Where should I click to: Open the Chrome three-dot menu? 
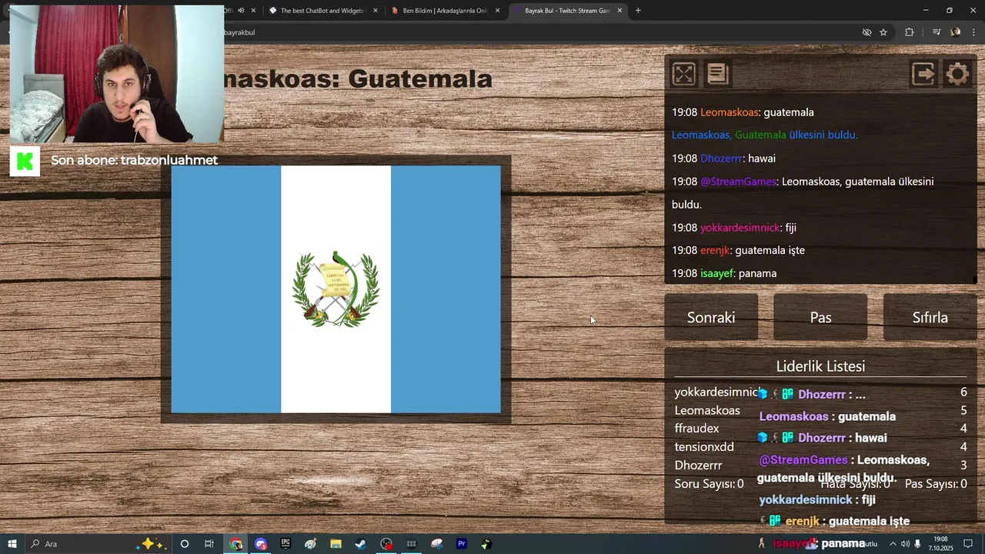[x=974, y=32]
